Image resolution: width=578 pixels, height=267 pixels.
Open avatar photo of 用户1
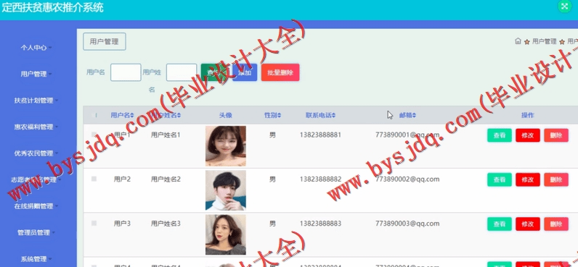point(226,146)
